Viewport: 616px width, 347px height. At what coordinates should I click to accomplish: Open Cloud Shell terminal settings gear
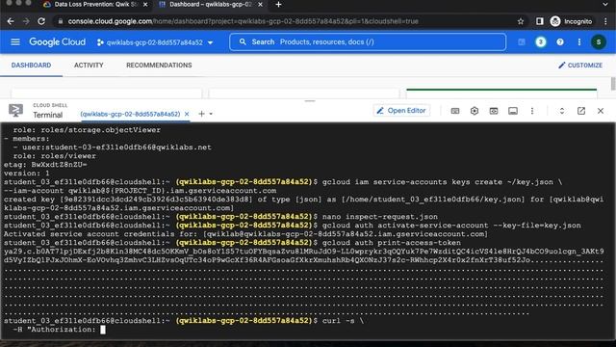(x=475, y=111)
